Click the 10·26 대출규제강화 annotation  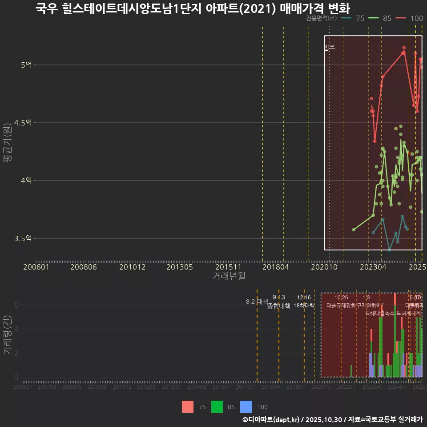(341, 302)
